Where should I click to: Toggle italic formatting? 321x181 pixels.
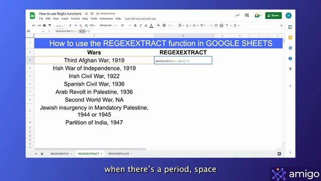pos(140,26)
